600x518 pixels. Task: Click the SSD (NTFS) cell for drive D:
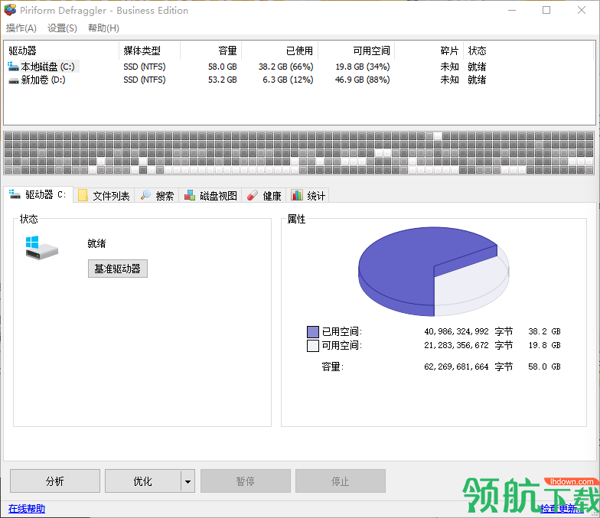pyautogui.click(x=144, y=80)
